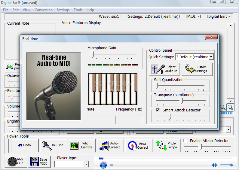Click the "Current Note" group label

coord(18,23)
